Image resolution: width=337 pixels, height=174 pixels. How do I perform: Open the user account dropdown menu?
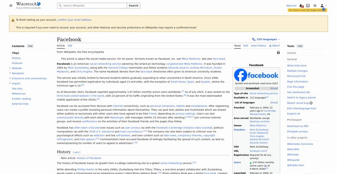point(323,5)
